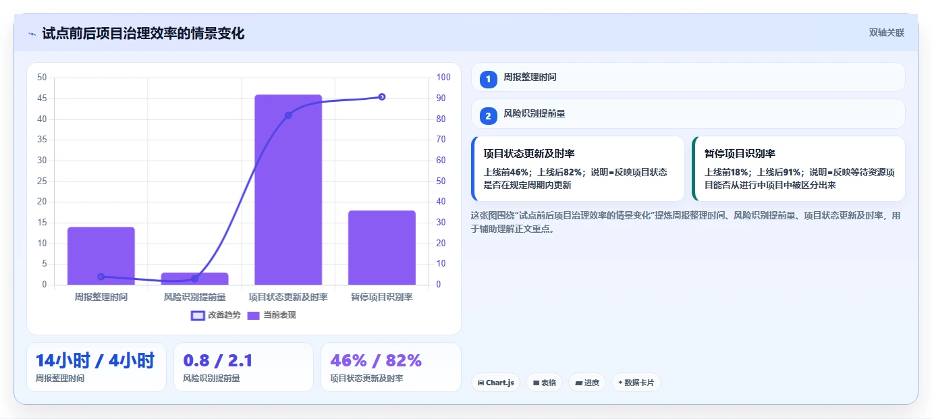
Task: Click the lightning icon beside the title
Action: 32,34
